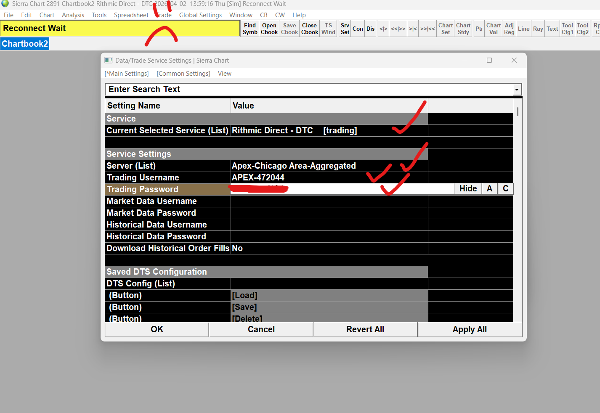
Task: Open the Spreadsheet menu
Action: [131, 15]
